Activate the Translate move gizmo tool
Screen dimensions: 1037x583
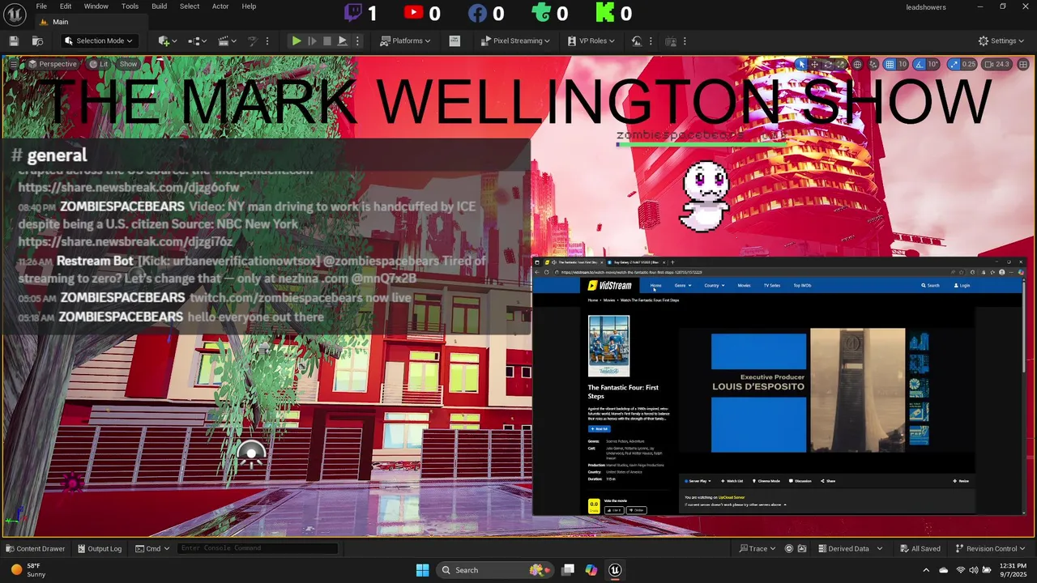[815, 64]
